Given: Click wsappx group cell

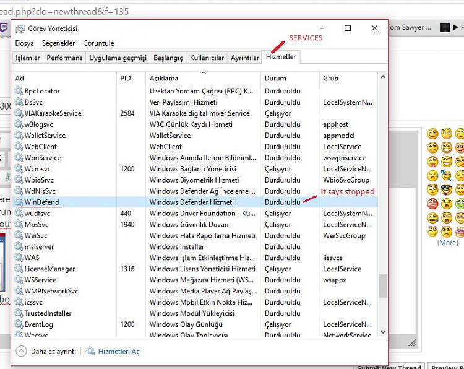Looking at the screenshot, I should (x=334, y=280).
